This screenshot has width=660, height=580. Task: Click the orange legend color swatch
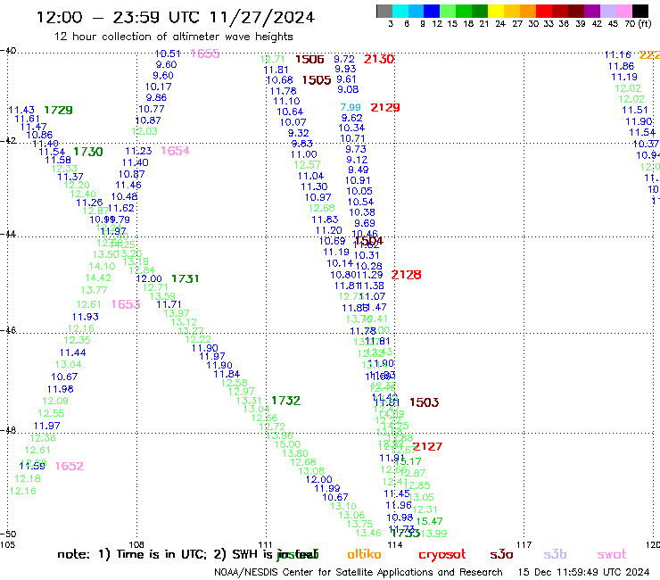(x=528, y=11)
